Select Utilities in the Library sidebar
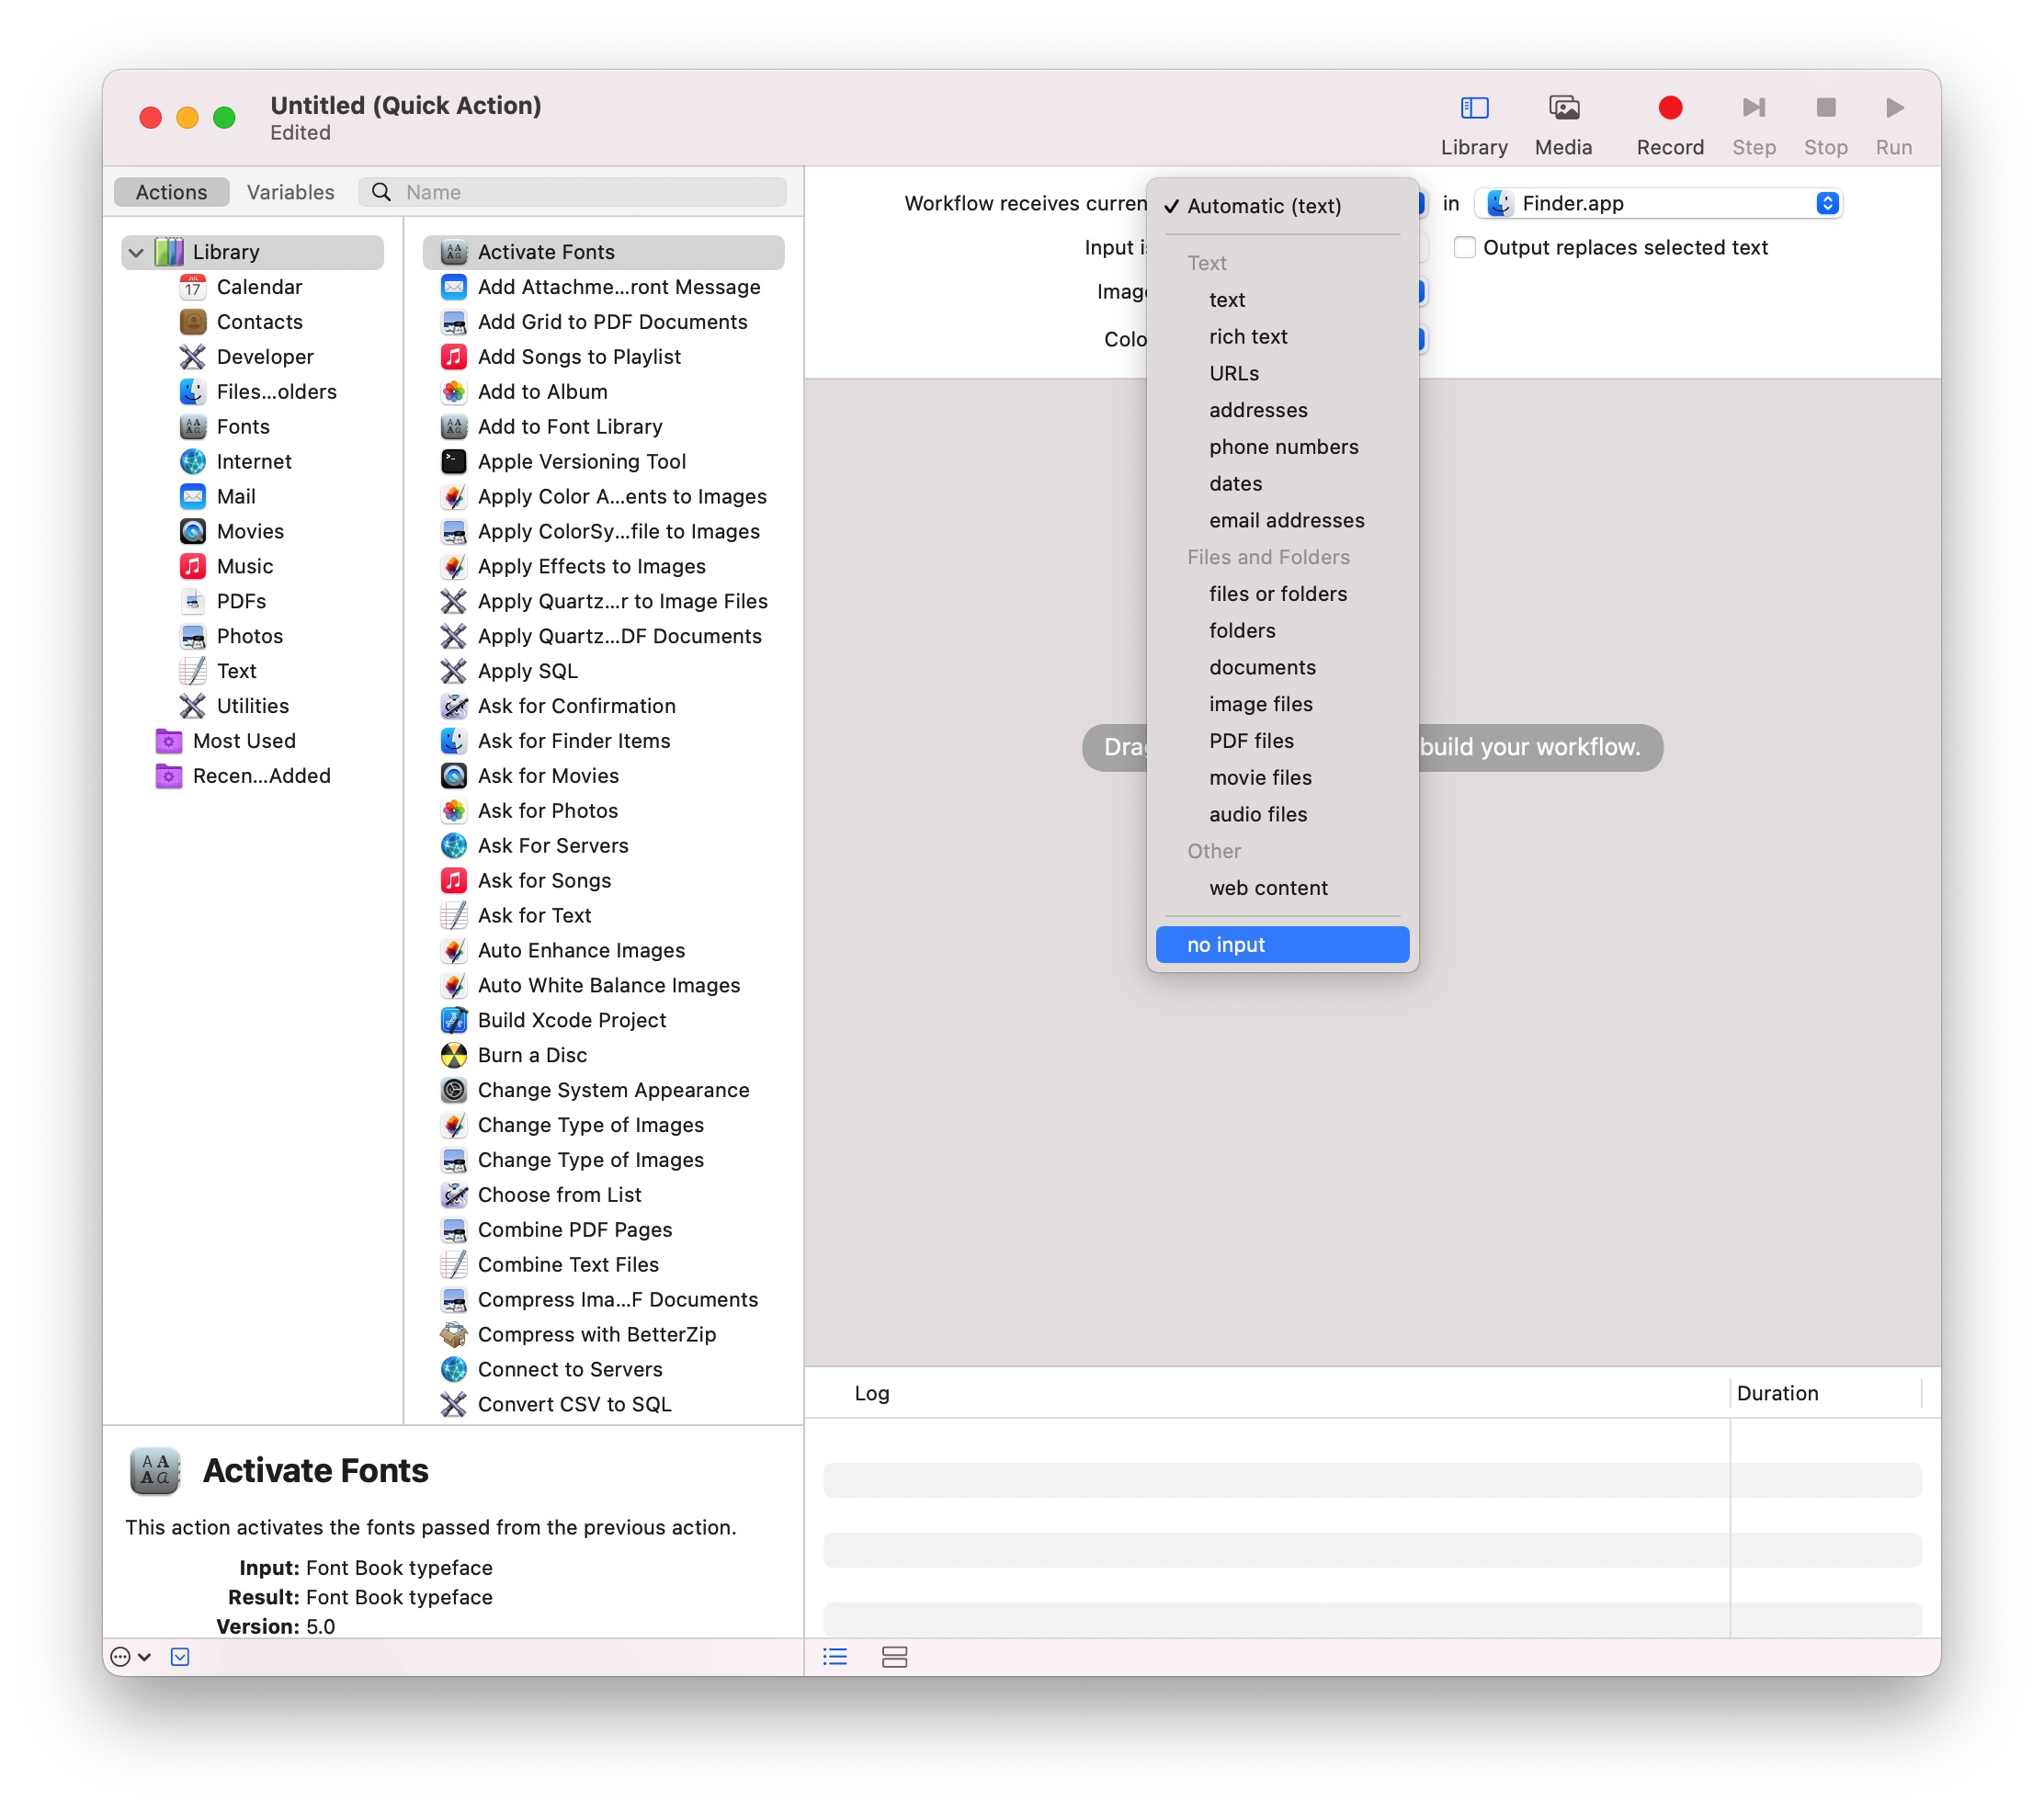This screenshot has height=1812, width=2044. (252, 706)
